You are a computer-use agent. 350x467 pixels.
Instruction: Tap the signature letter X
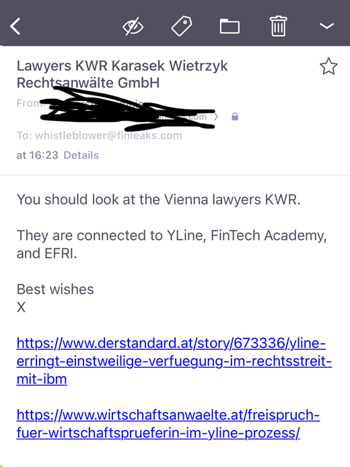pos(21,307)
